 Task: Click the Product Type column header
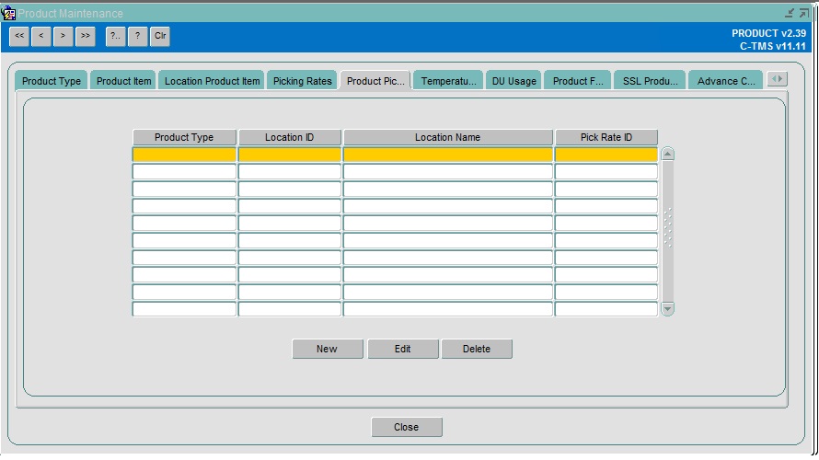click(x=184, y=137)
